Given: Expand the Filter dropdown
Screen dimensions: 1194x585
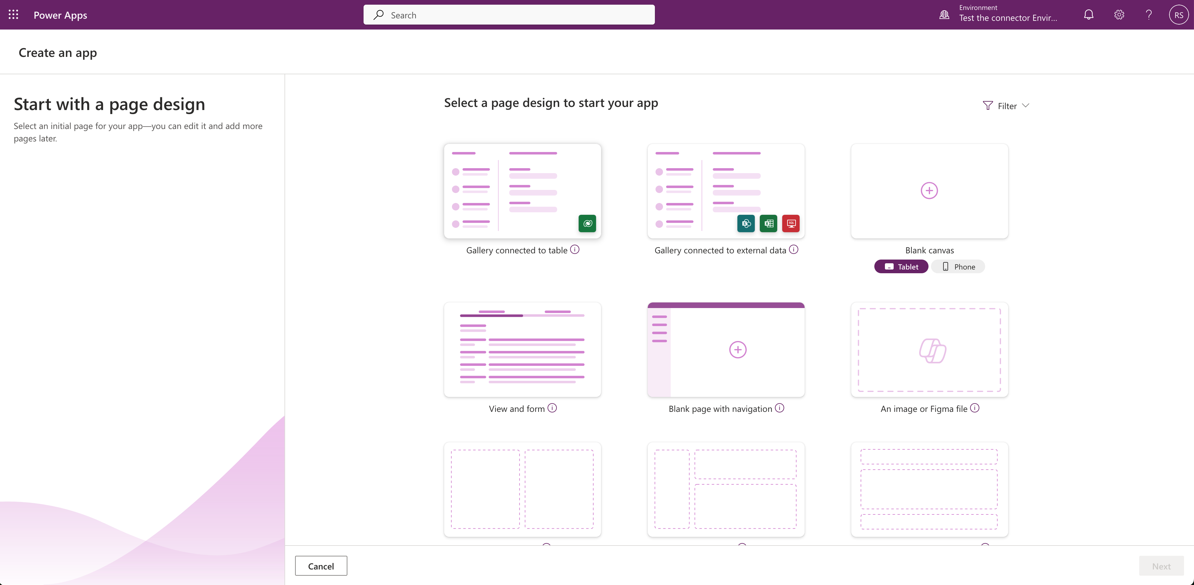Looking at the screenshot, I should pos(1006,106).
